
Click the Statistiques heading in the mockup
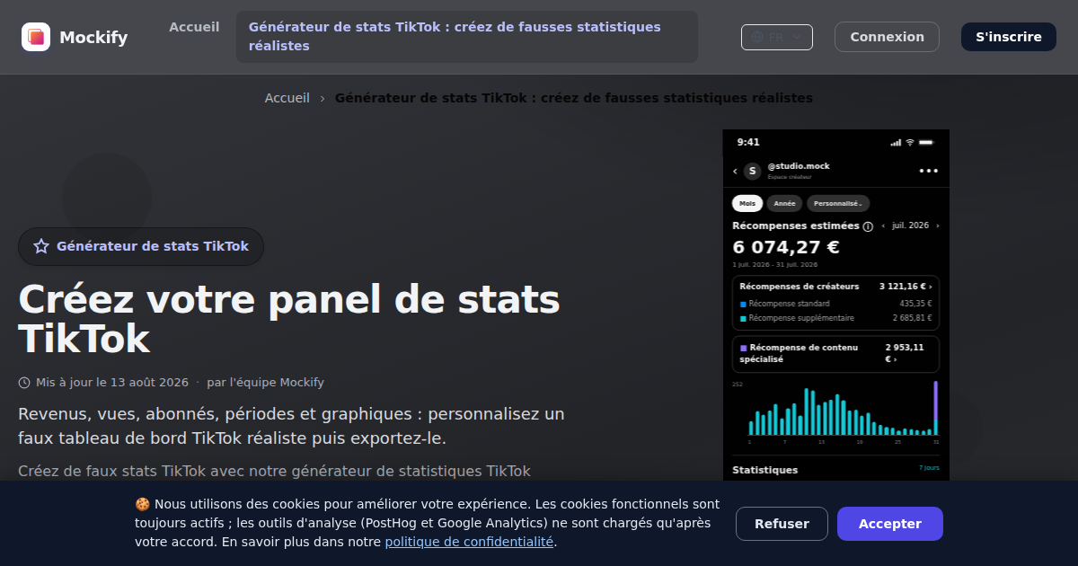coord(764,470)
